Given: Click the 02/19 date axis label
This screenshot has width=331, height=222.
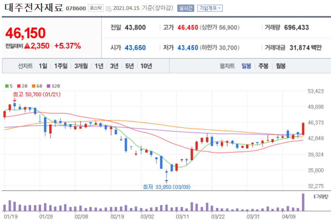Looking at the screenshot, I should coord(117,217).
